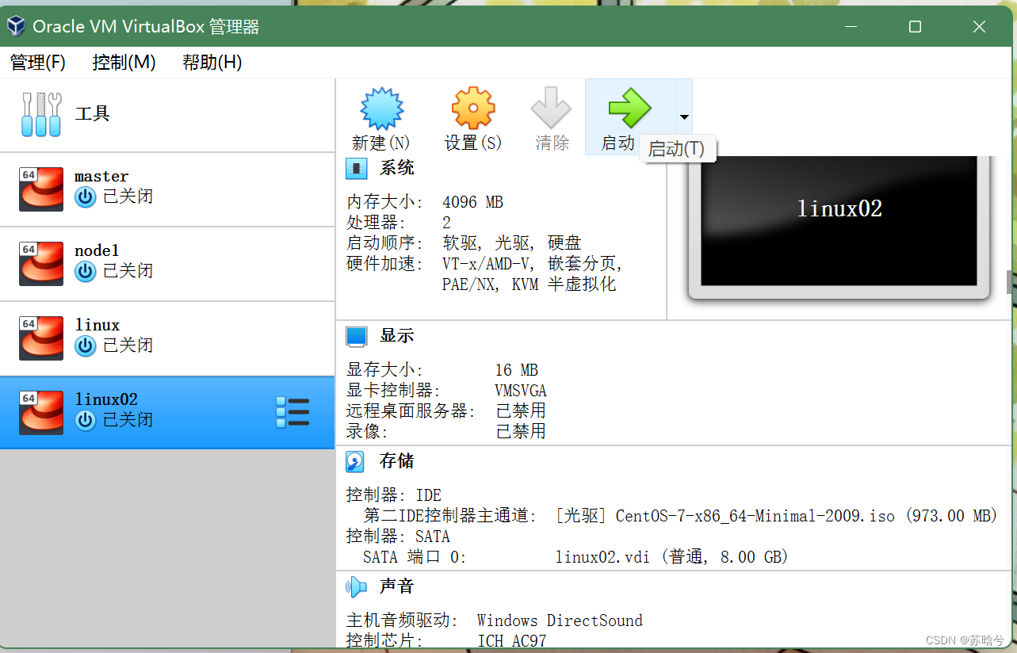Click the System (系统) section chip icon
Viewport: 1017px width, 653px height.
pos(357,168)
